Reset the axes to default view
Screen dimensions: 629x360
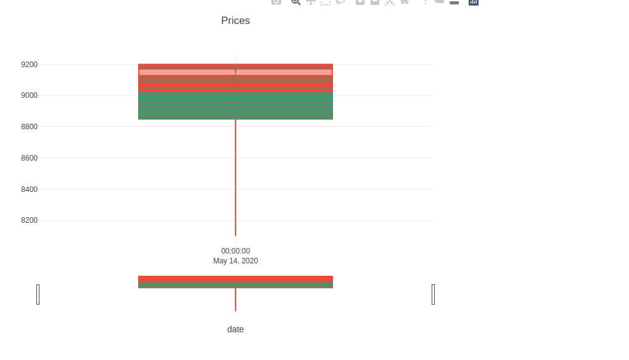[x=405, y=2]
